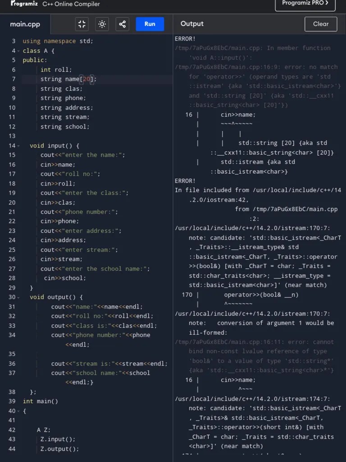This screenshot has height=462, width=346.
Task: Select the main.cpp file tab
Action: [25, 24]
